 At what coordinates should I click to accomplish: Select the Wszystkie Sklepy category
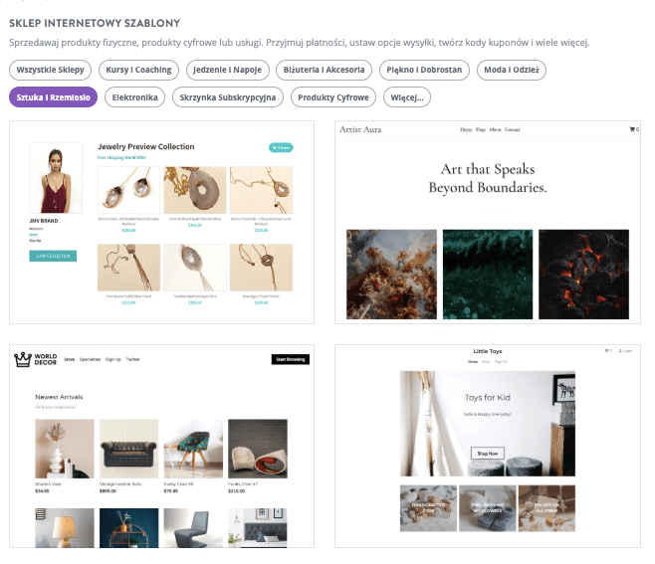coord(50,70)
